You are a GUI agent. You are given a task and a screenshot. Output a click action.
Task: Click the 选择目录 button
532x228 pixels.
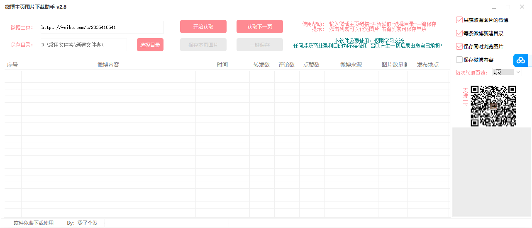pyautogui.click(x=150, y=45)
